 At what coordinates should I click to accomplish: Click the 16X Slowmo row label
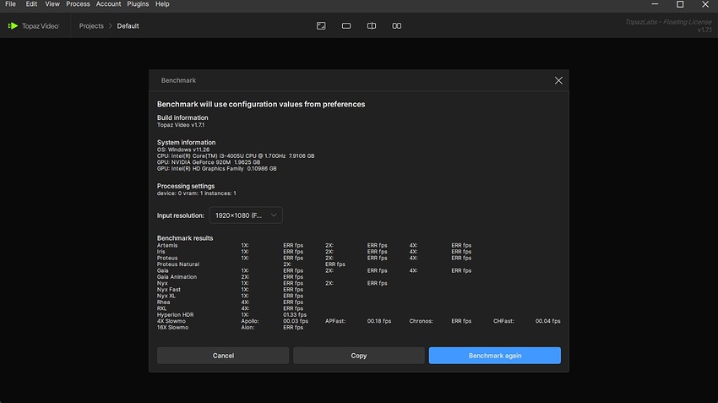(172, 328)
